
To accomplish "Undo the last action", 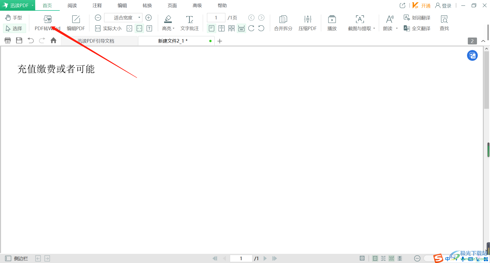I will pyautogui.click(x=31, y=40).
